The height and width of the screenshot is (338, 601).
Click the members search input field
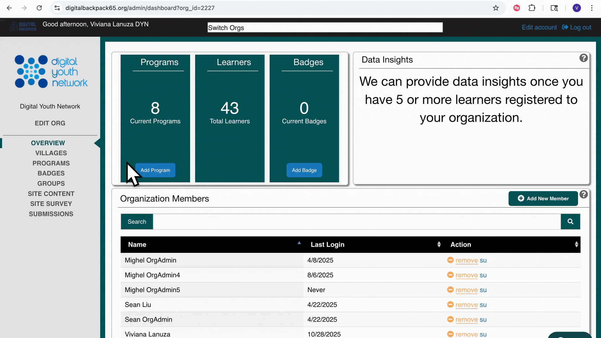357,222
